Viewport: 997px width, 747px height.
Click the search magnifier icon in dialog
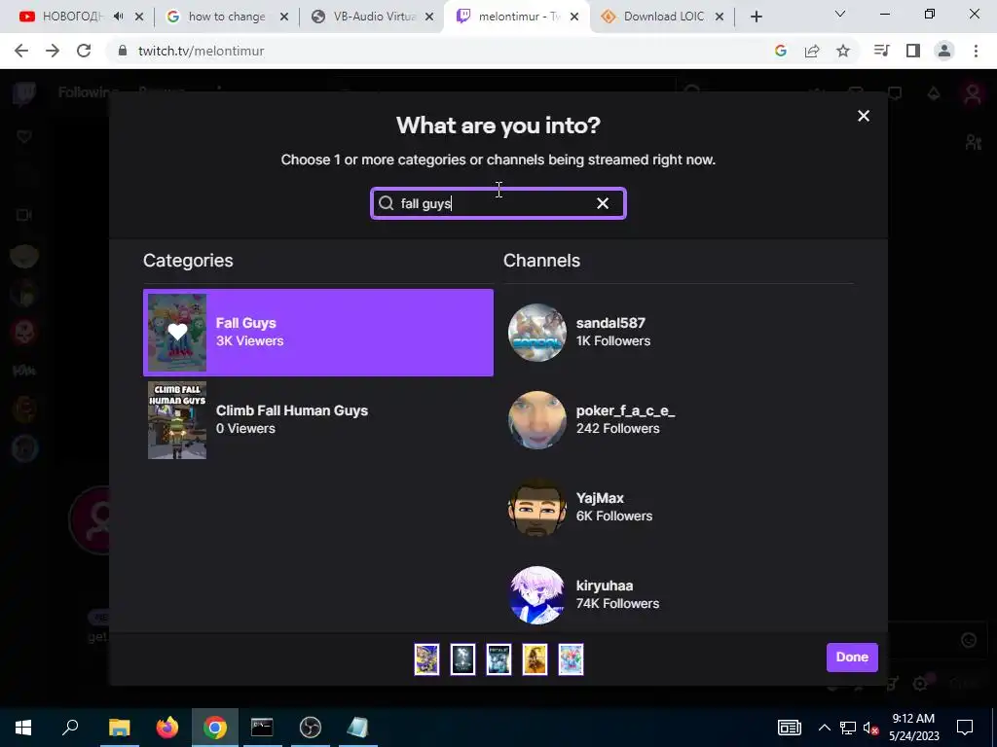tap(386, 203)
